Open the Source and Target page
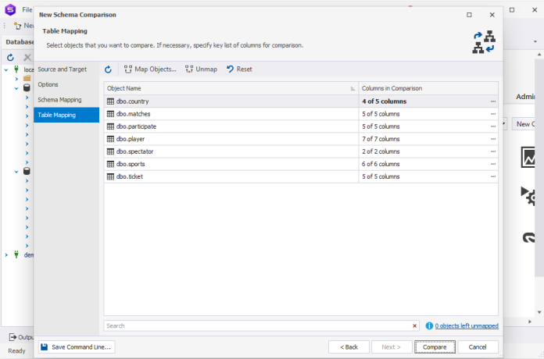Screen dimensions: 544x359 coord(62,69)
